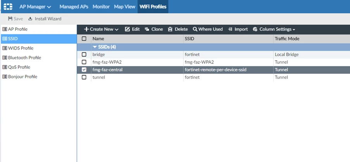This screenshot has width=350, height=162.
Task: Select Bonjour Profile in sidebar
Action: point(20,77)
